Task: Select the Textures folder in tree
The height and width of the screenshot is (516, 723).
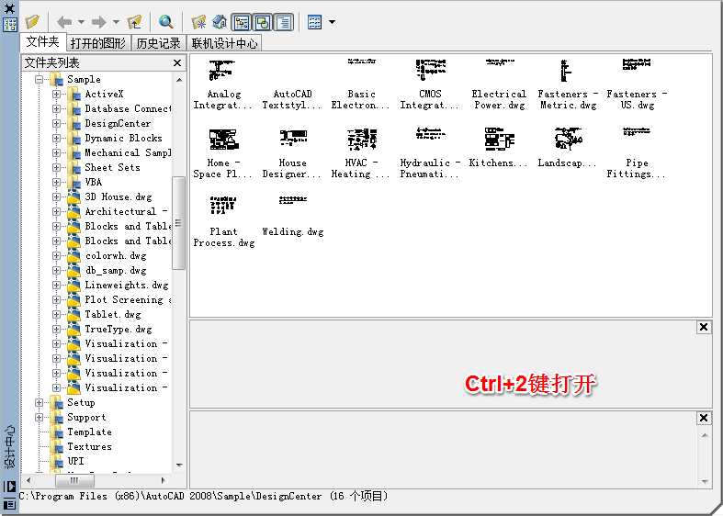Action: (x=89, y=447)
